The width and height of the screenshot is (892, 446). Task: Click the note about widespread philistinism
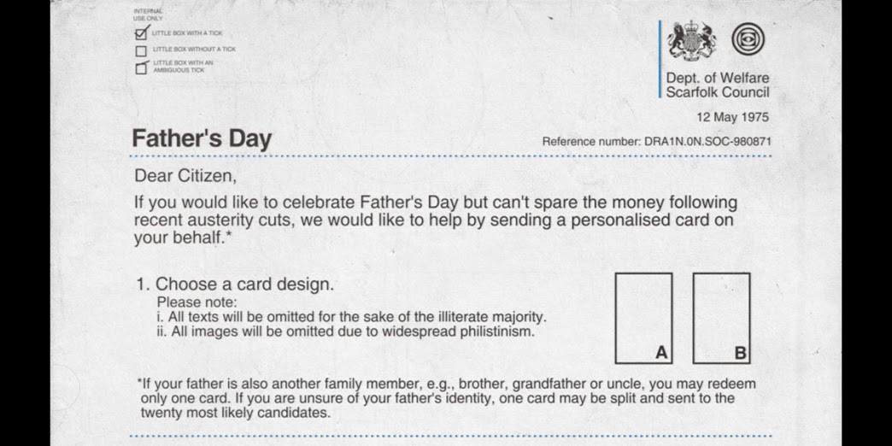pos(345,332)
